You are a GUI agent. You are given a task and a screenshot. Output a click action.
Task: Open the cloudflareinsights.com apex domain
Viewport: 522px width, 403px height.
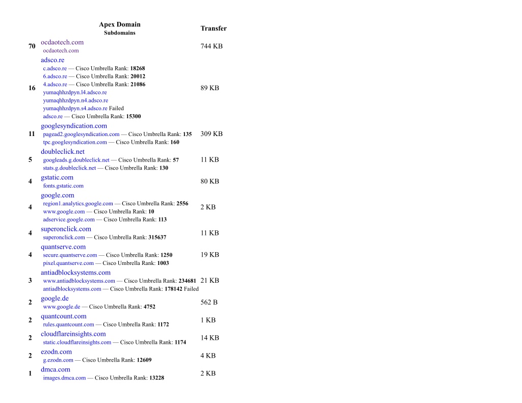(x=73, y=334)
